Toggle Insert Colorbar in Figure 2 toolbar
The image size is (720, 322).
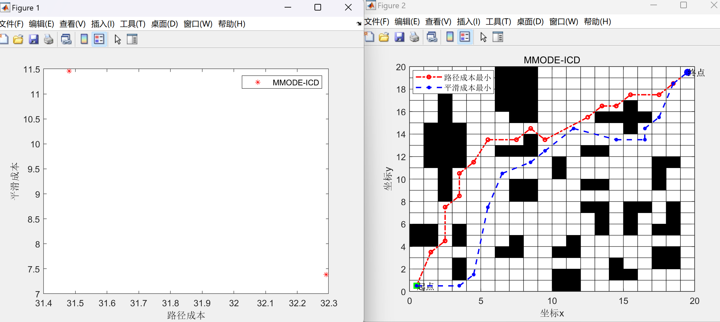pyautogui.click(x=450, y=37)
